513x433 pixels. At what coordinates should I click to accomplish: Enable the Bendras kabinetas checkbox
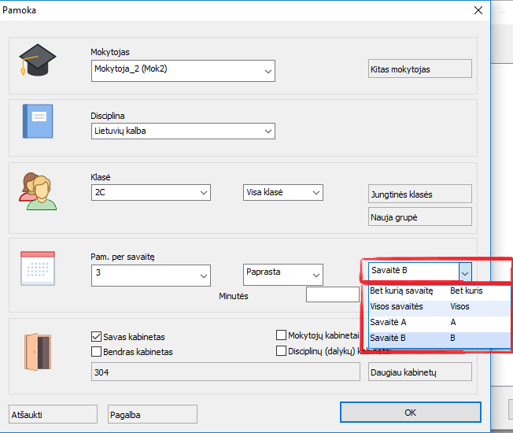coord(97,352)
